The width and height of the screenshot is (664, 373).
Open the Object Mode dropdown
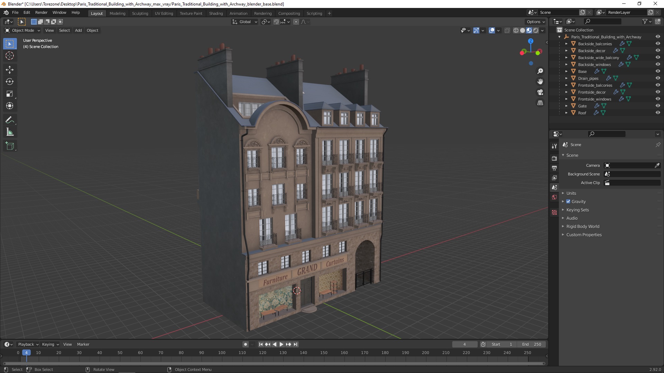tap(23, 30)
